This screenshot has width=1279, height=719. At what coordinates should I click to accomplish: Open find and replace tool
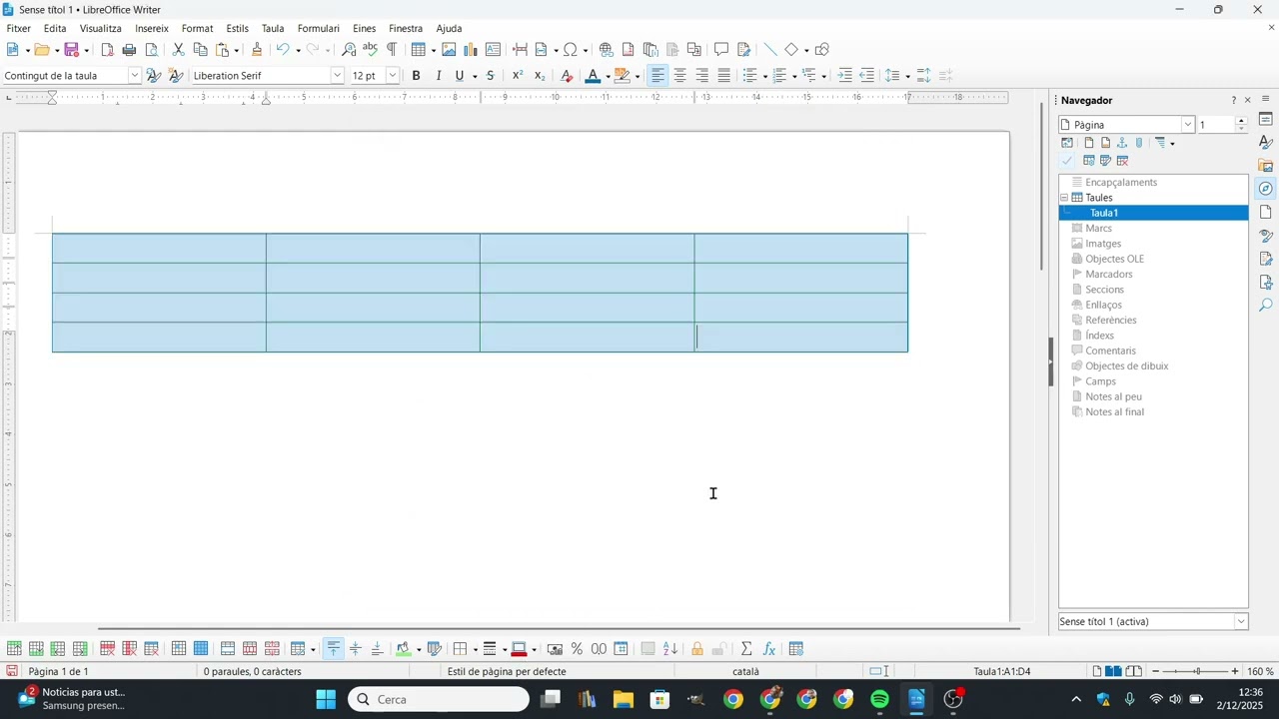[x=349, y=50]
